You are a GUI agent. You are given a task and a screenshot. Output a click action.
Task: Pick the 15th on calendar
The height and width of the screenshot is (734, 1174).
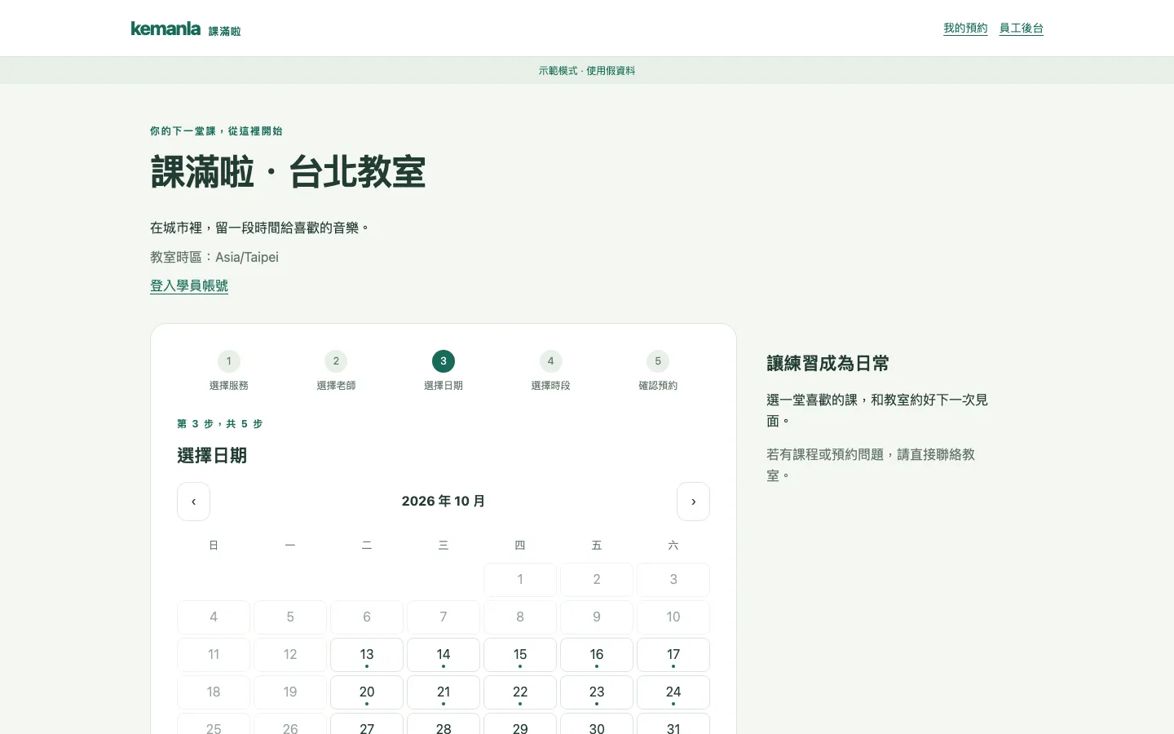[x=520, y=655]
